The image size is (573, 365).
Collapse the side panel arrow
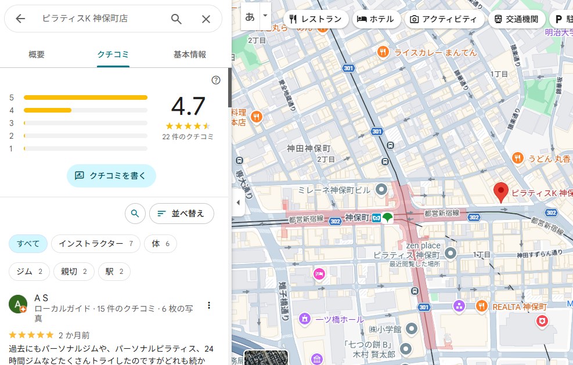point(237,203)
